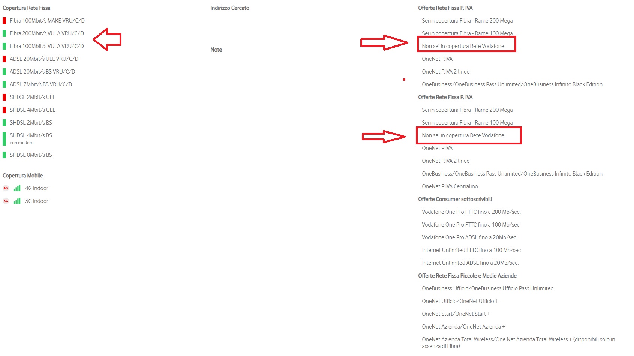The image size is (634, 356).
Task: Click the green status square beside Fibra 200Mbit/s VULA
Action: tap(4, 33)
